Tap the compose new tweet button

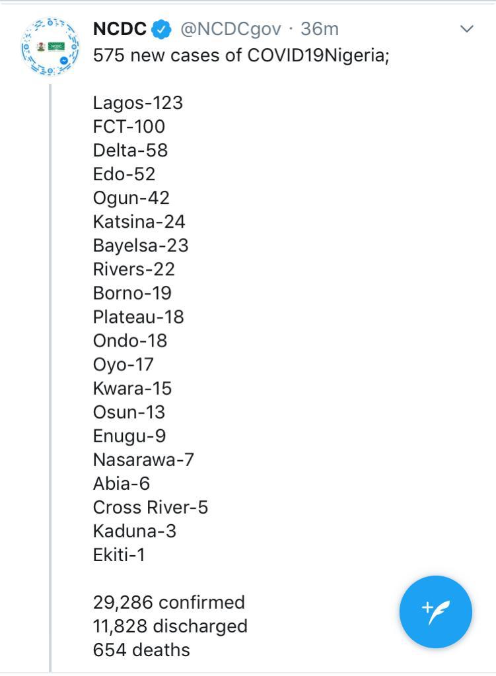tap(436, 611)
